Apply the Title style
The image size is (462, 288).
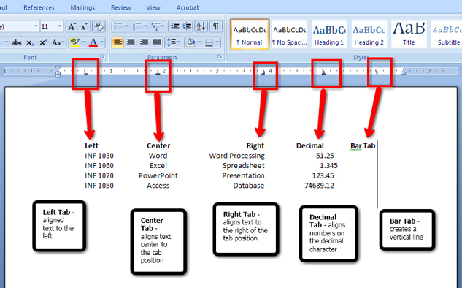(x=409, y=34)
